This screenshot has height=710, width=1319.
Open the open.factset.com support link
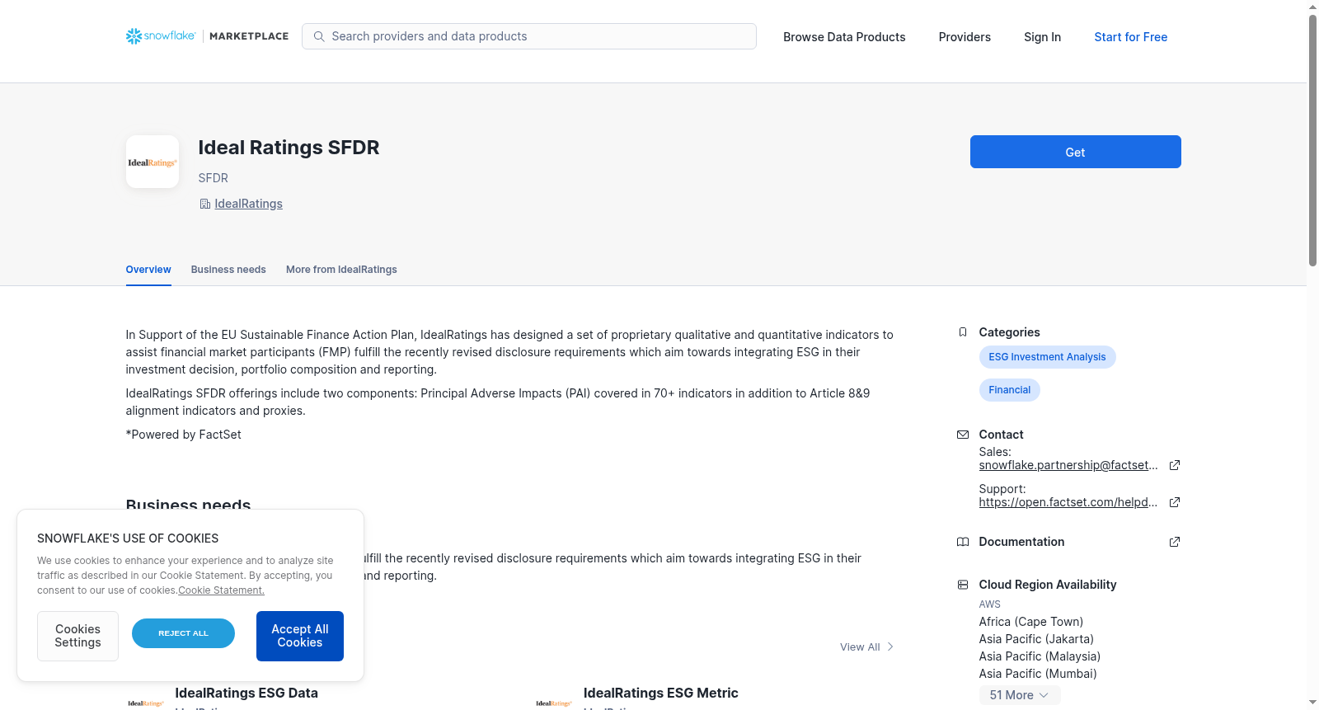(x=1068, y=502)
